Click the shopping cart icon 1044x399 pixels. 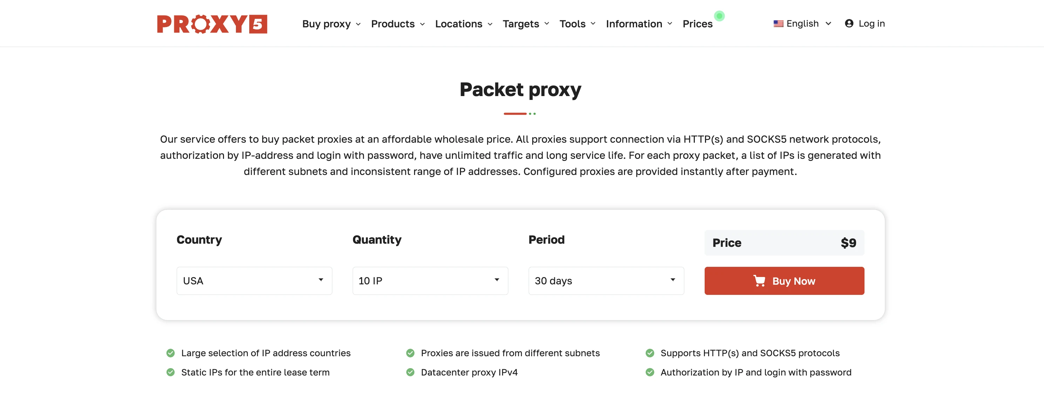click(x=759, y=280)
